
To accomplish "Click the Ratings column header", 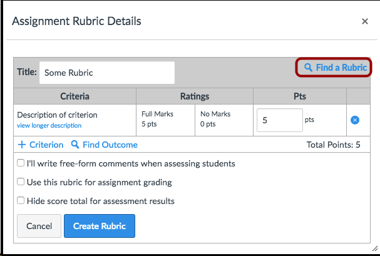I will click(x=195, y=96).
